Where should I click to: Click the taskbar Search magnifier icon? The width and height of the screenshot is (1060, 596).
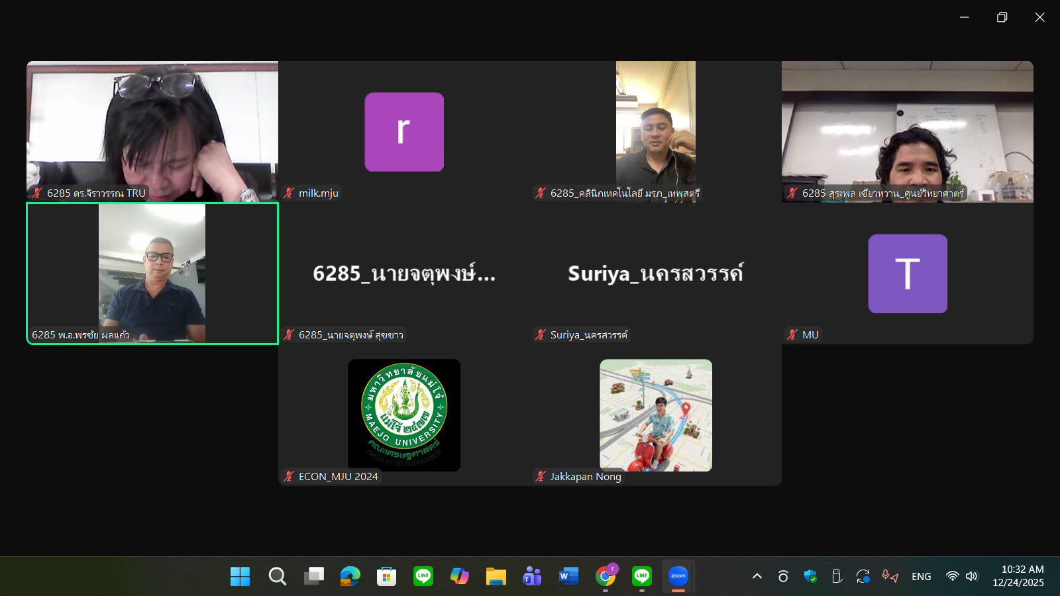click(x=277, y=576)
